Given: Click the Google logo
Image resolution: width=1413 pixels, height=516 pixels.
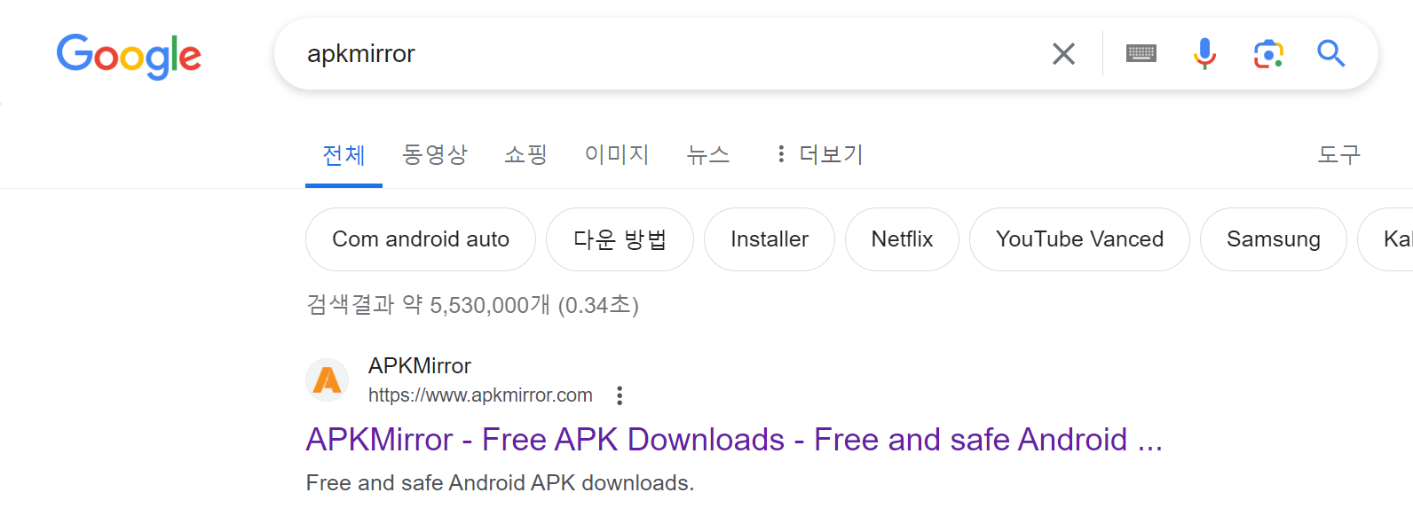Looking at the screenshot, I should coord(129,56).
